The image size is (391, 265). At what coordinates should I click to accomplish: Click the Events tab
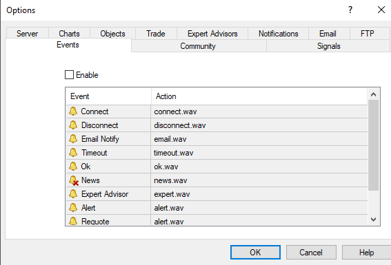pos(68,45)
